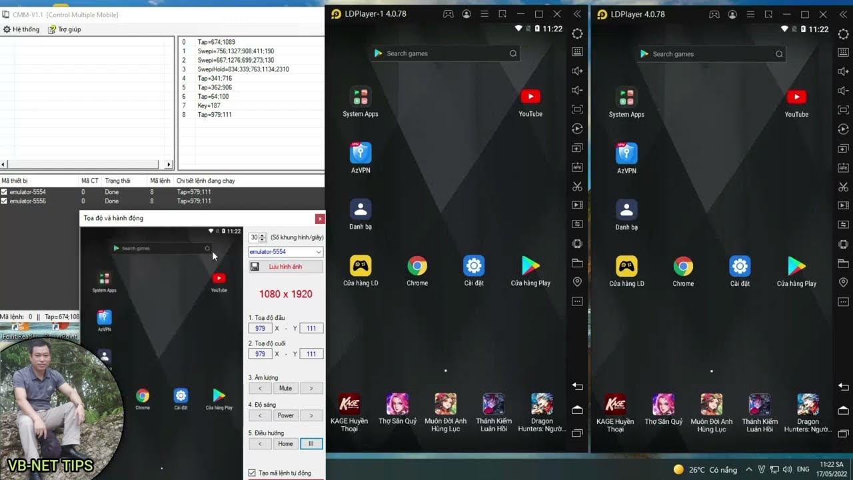The image size is (853, 480).
Task: Open Cửa hàng LD in second LDPlayer
Action: click(626, 272)
